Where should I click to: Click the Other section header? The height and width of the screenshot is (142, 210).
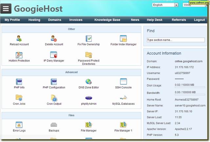(72, 29)
